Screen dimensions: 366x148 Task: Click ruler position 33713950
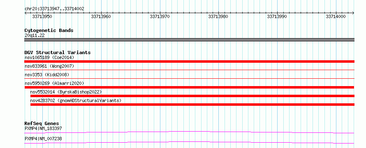(x=42, y=16)
